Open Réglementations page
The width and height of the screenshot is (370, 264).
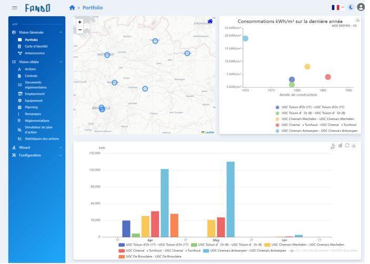(37, 121)
